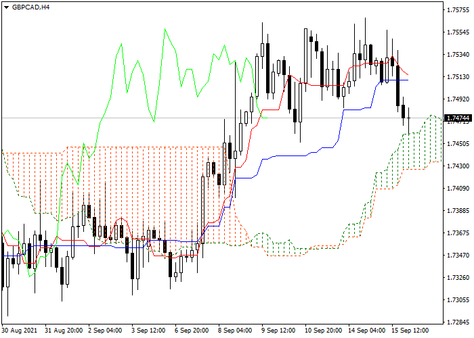Click the 15 Sep 12:00 time label

pyautogui.click(x=410, y=331)
